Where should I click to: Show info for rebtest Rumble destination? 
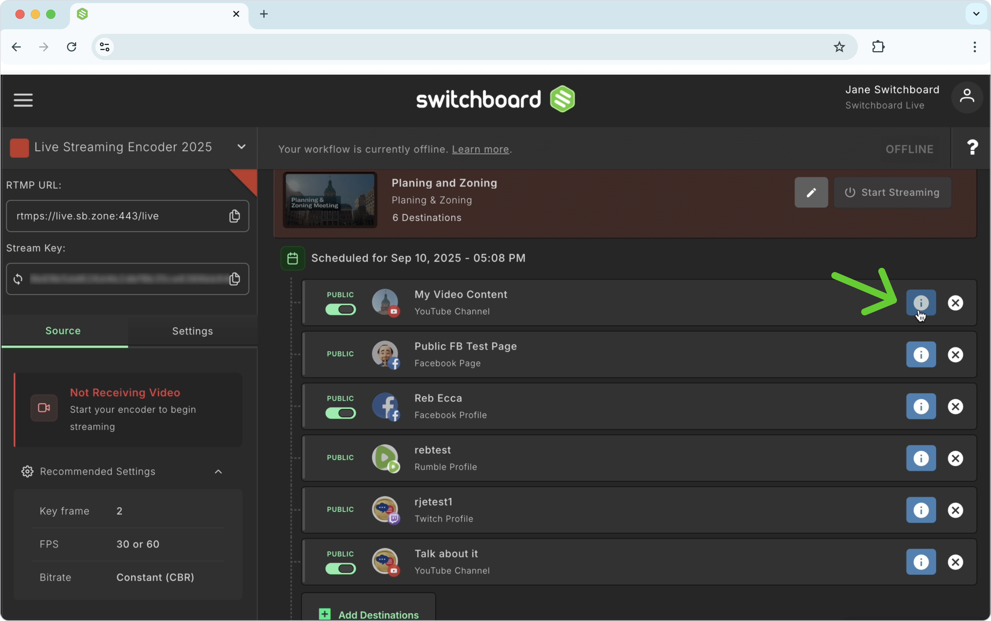point(921,458)
